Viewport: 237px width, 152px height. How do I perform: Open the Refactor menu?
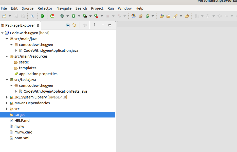coord(45,8)
